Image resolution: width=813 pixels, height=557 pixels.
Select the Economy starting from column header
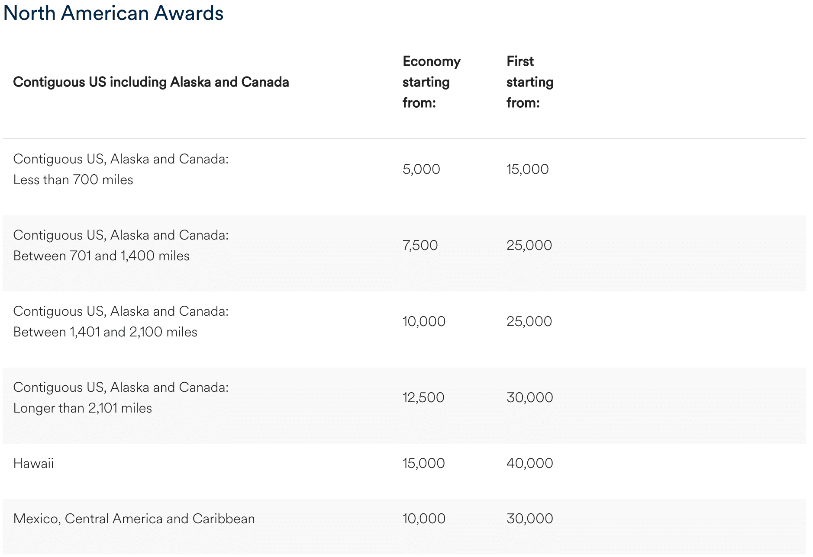431,82
